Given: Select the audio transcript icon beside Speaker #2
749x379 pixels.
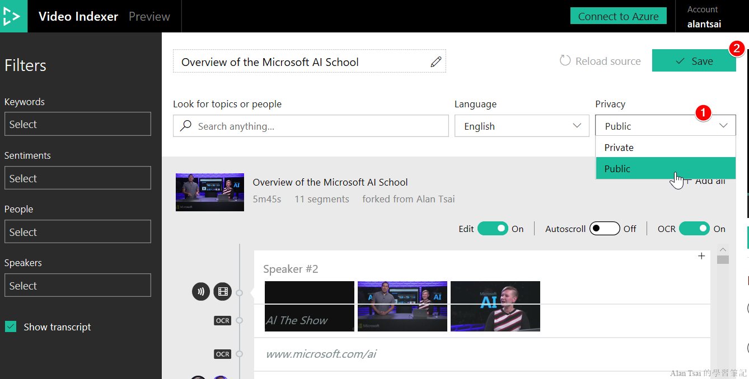Looking at the screenshot, I should tap(201, 291).
